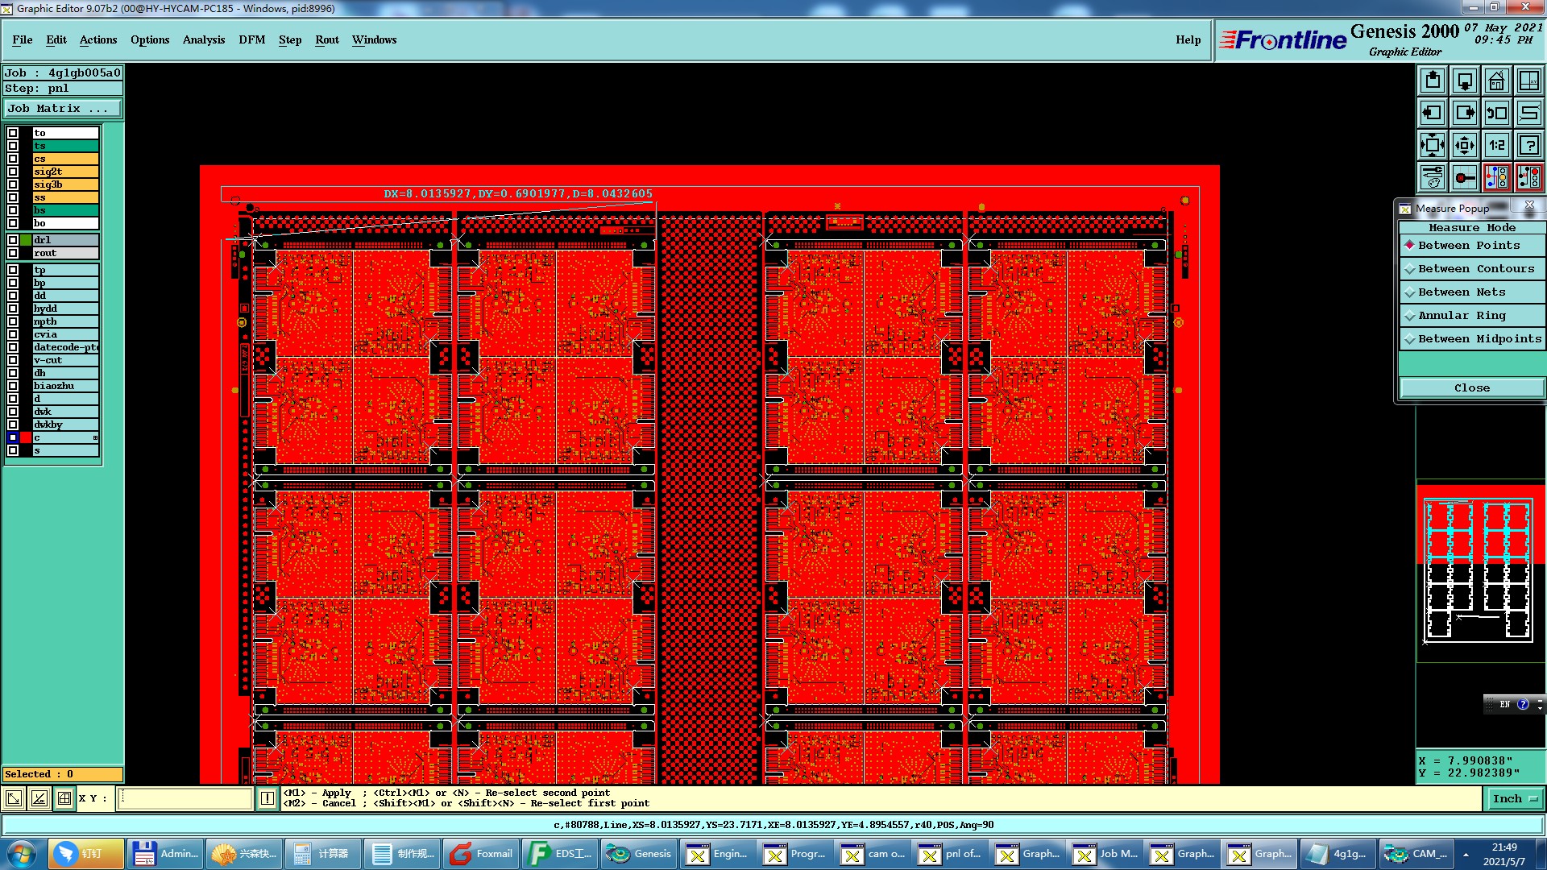Open the Analysis menu

(203, 39)
